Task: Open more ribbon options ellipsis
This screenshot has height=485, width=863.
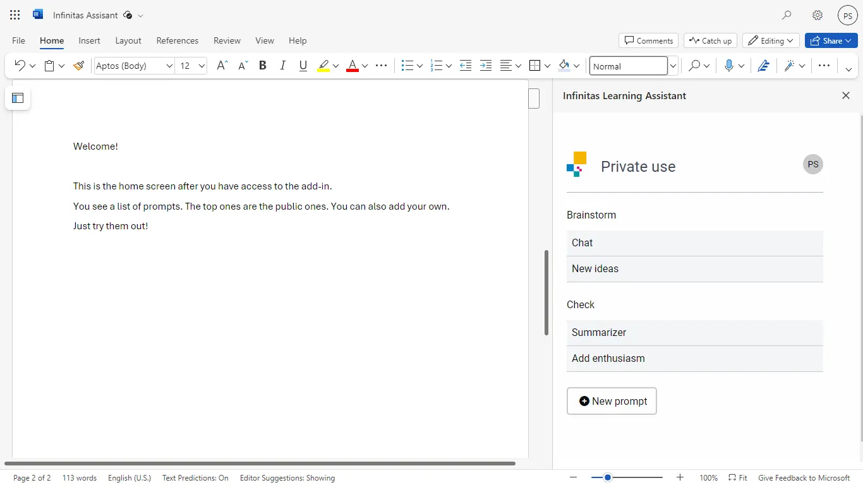Action: click(x=824, y=66)
